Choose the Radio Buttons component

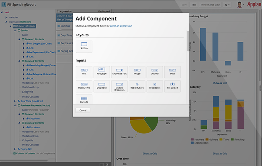tap(137, 86)
